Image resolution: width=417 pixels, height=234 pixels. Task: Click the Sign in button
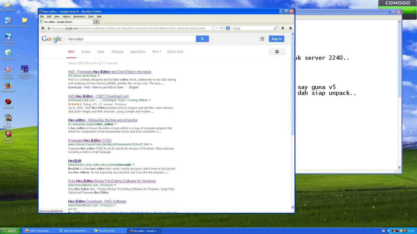[x=277, y=39]
